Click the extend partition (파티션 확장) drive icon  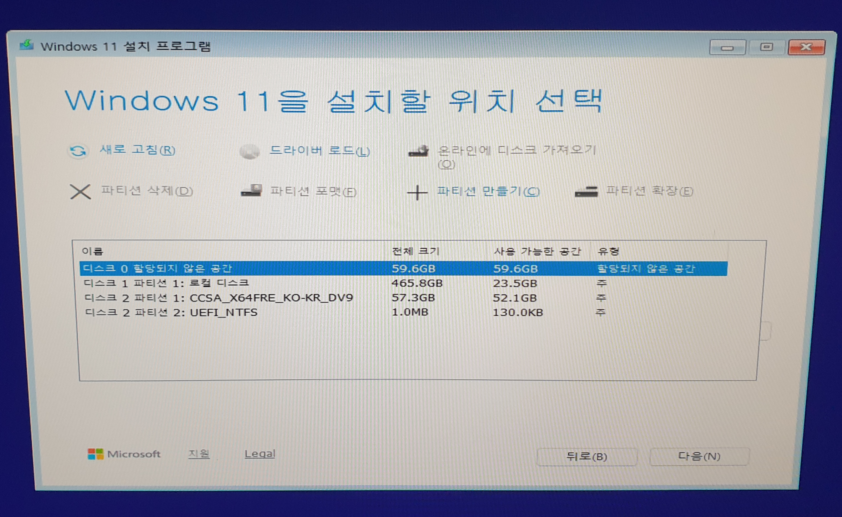pos(586,192)
